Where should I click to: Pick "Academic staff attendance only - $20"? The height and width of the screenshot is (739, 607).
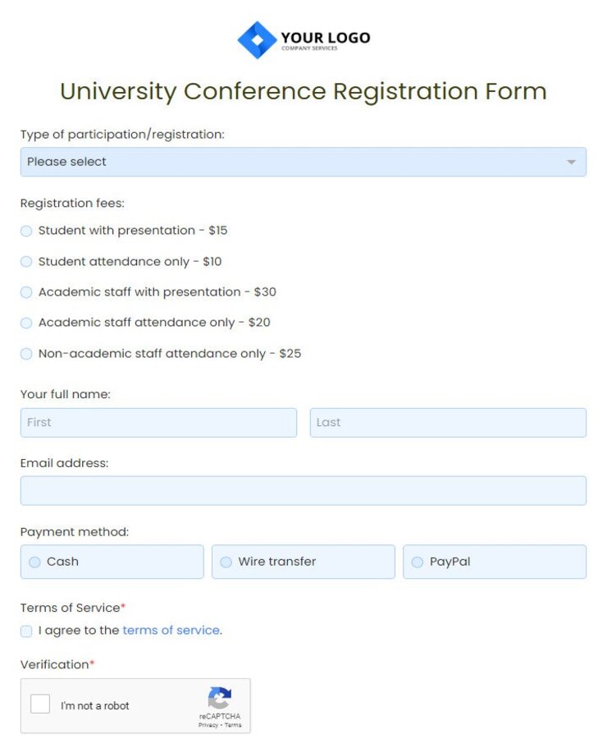(25, 323)
